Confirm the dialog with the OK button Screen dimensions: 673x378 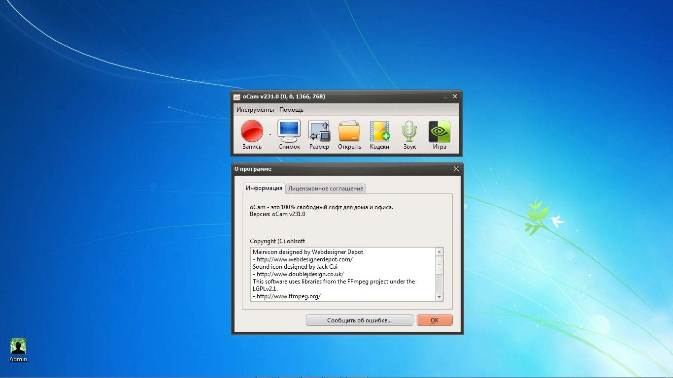point(434,320)
